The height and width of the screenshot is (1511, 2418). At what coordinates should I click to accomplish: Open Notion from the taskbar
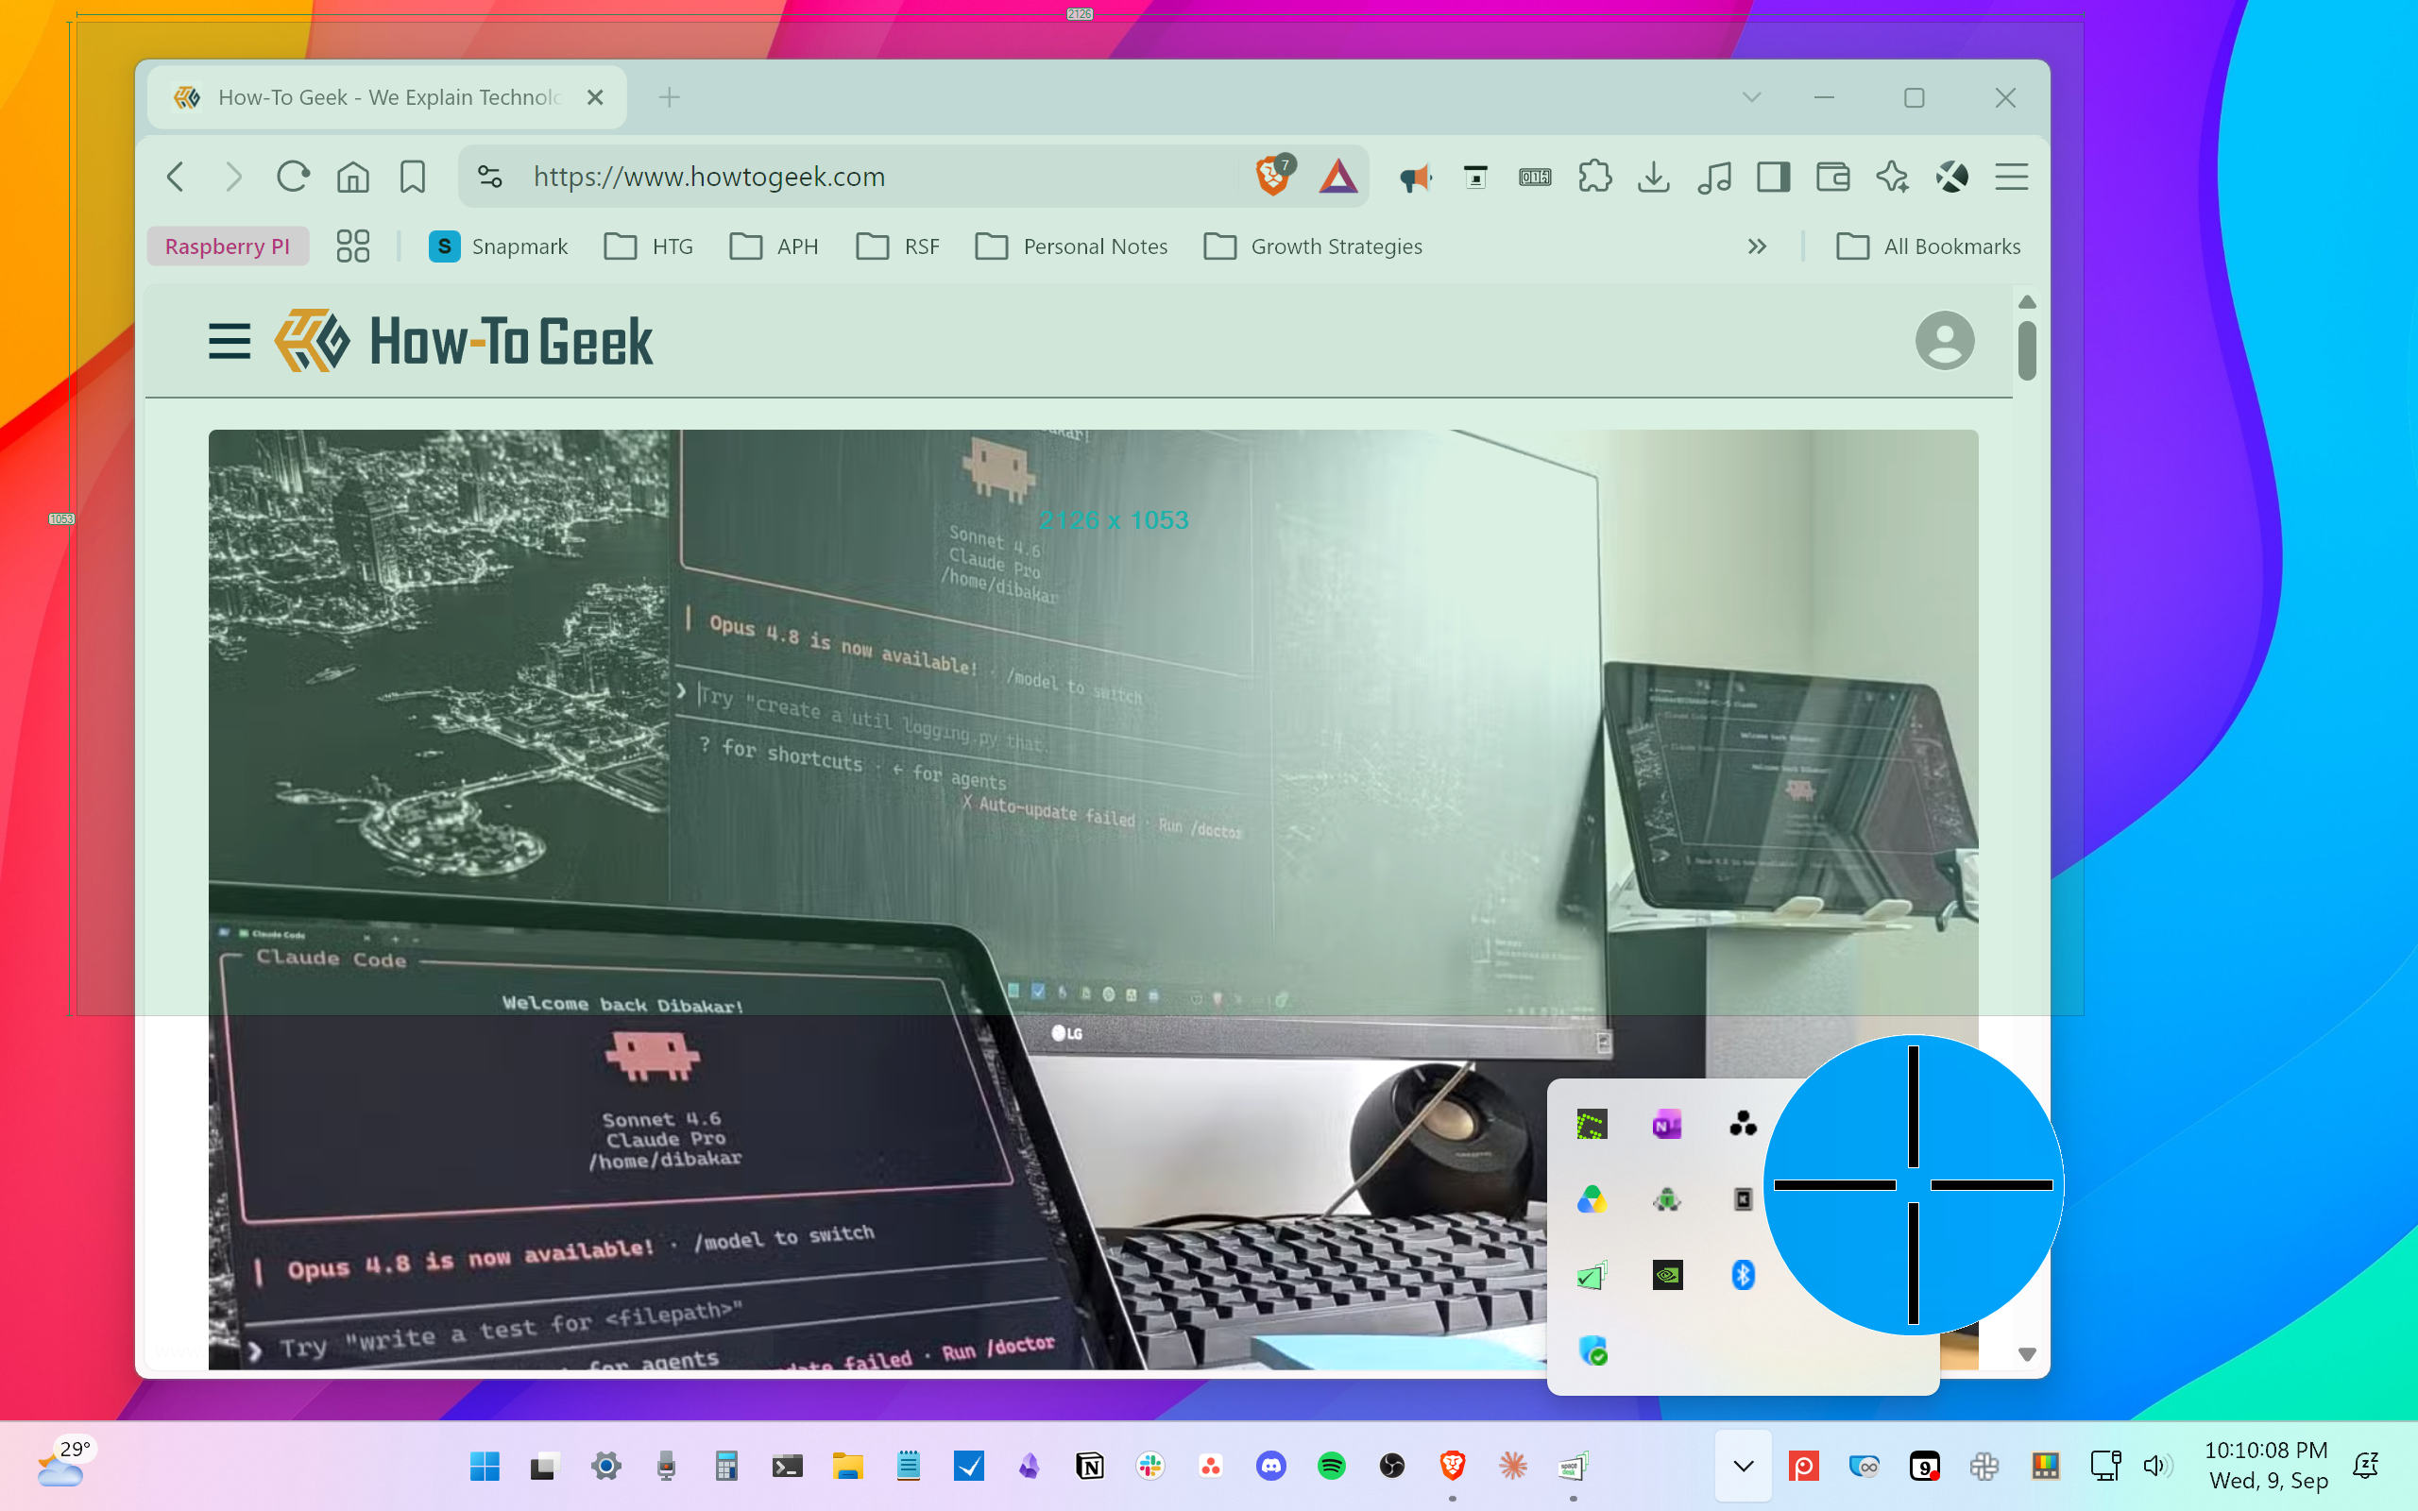click(x=1089, y=1466)
